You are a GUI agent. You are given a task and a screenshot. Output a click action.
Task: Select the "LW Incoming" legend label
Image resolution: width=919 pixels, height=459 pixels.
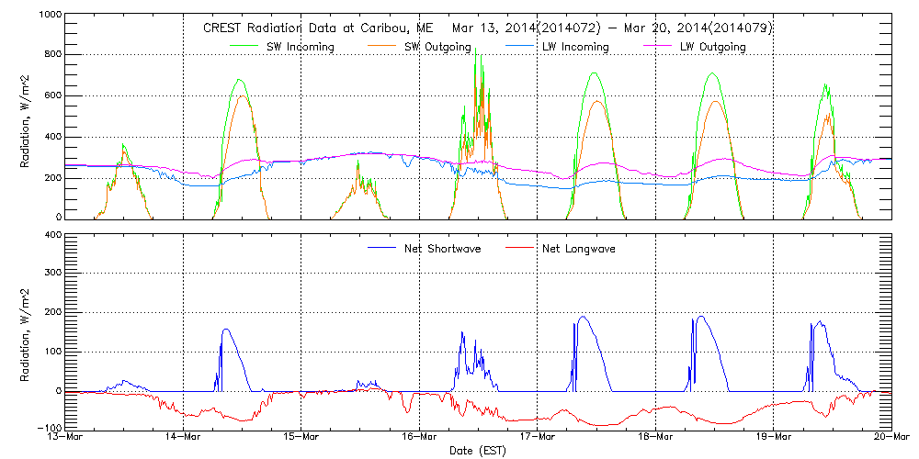click(576, 48)
